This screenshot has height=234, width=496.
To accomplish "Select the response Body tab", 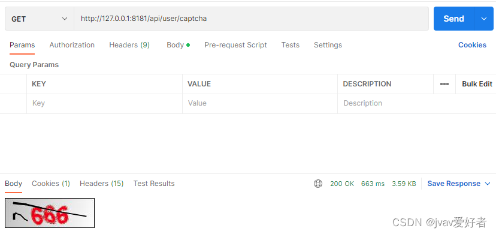I will [x=14, y=184].
